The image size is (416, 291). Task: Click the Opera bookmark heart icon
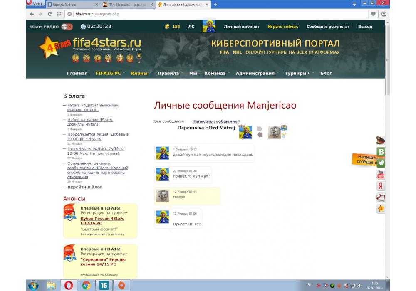[x=373, y=14]
